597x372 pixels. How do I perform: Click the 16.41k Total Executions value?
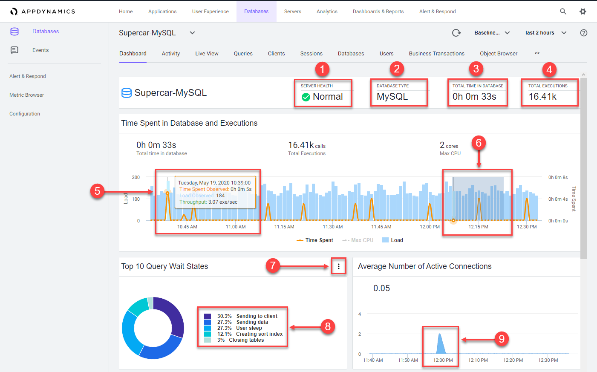pos(542,97)
